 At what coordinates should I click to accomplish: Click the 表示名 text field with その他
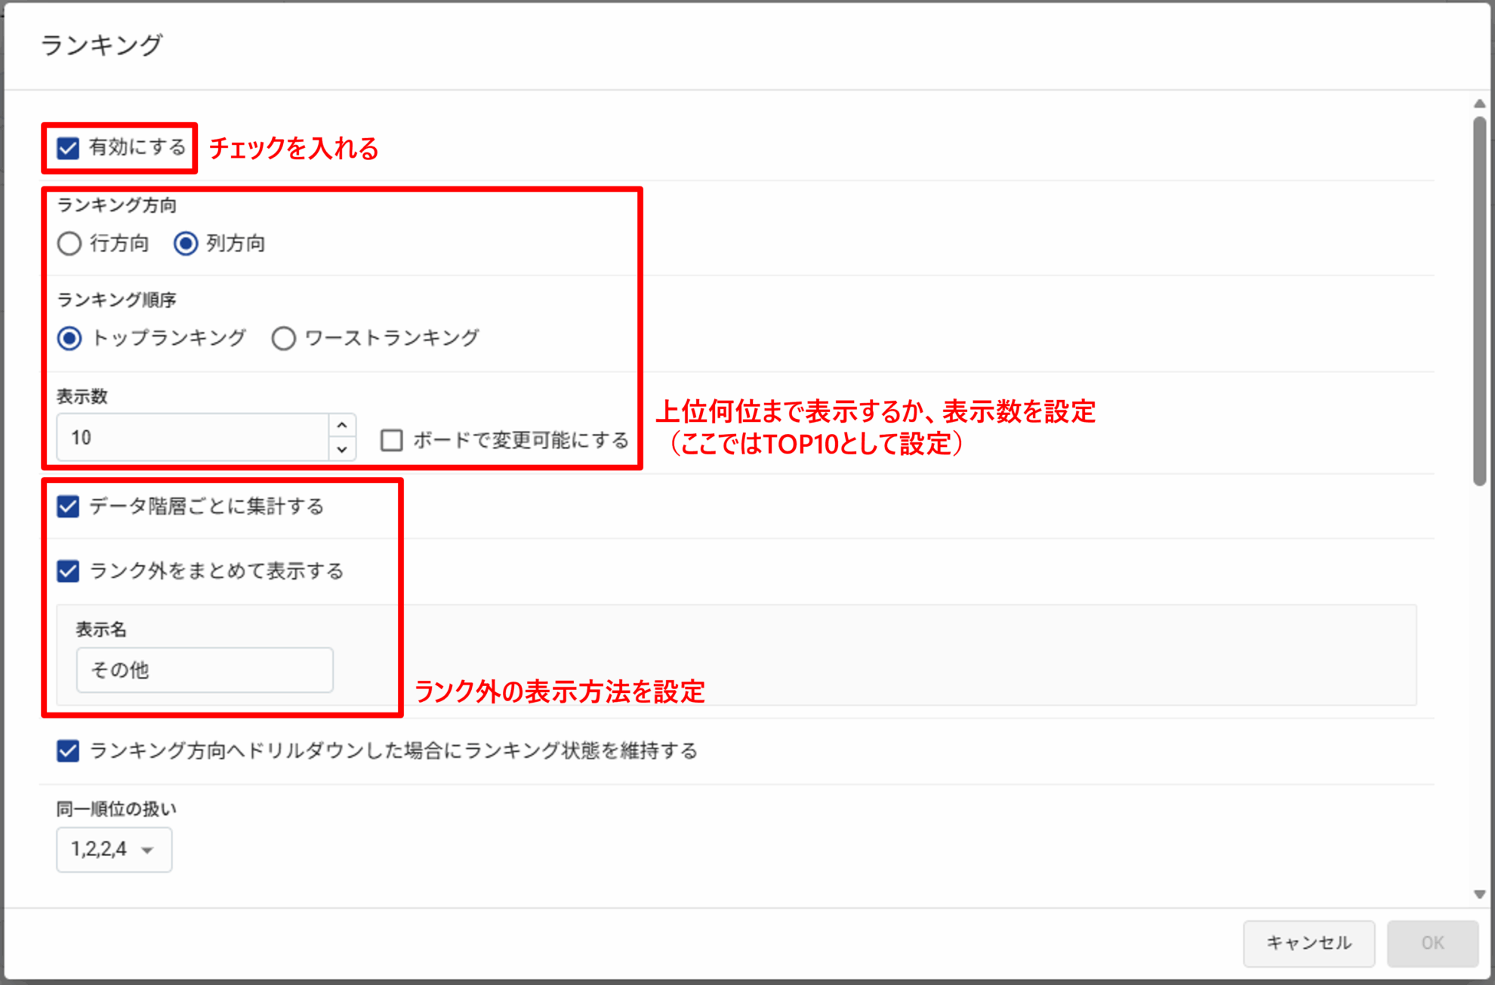205,670
